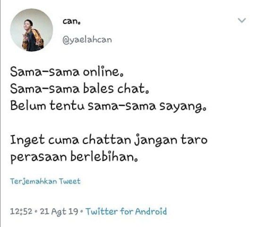Select the line "Sama-sama bales chat."
Screen dimensions: 254x227
point(79,88)
